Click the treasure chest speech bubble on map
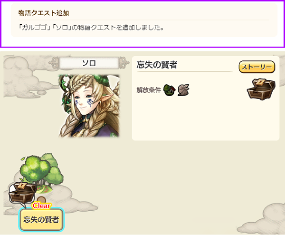 (x=22, y=194)
